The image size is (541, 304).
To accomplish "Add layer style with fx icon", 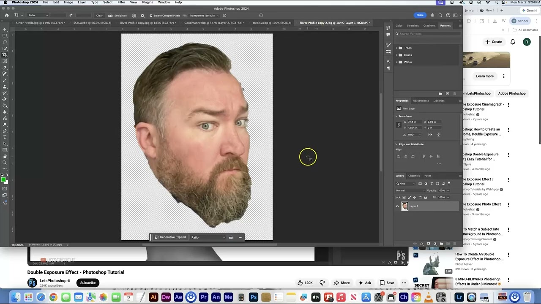I will coord(421,244).
